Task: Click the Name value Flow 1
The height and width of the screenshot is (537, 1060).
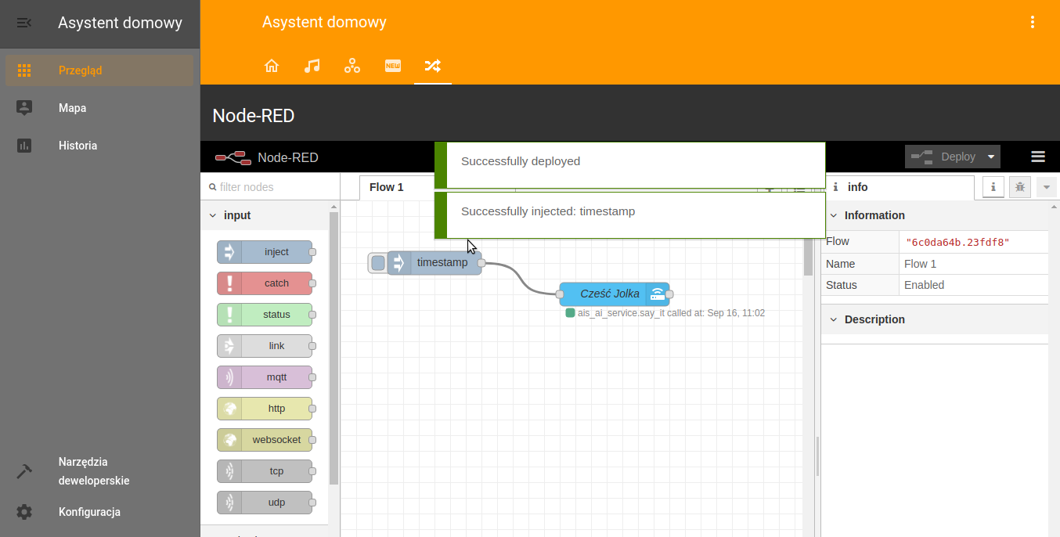Action: coord(921,264)
